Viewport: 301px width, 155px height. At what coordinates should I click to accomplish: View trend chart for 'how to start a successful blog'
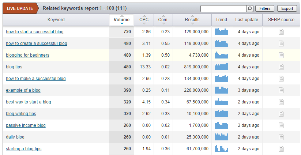click(221, 32)
